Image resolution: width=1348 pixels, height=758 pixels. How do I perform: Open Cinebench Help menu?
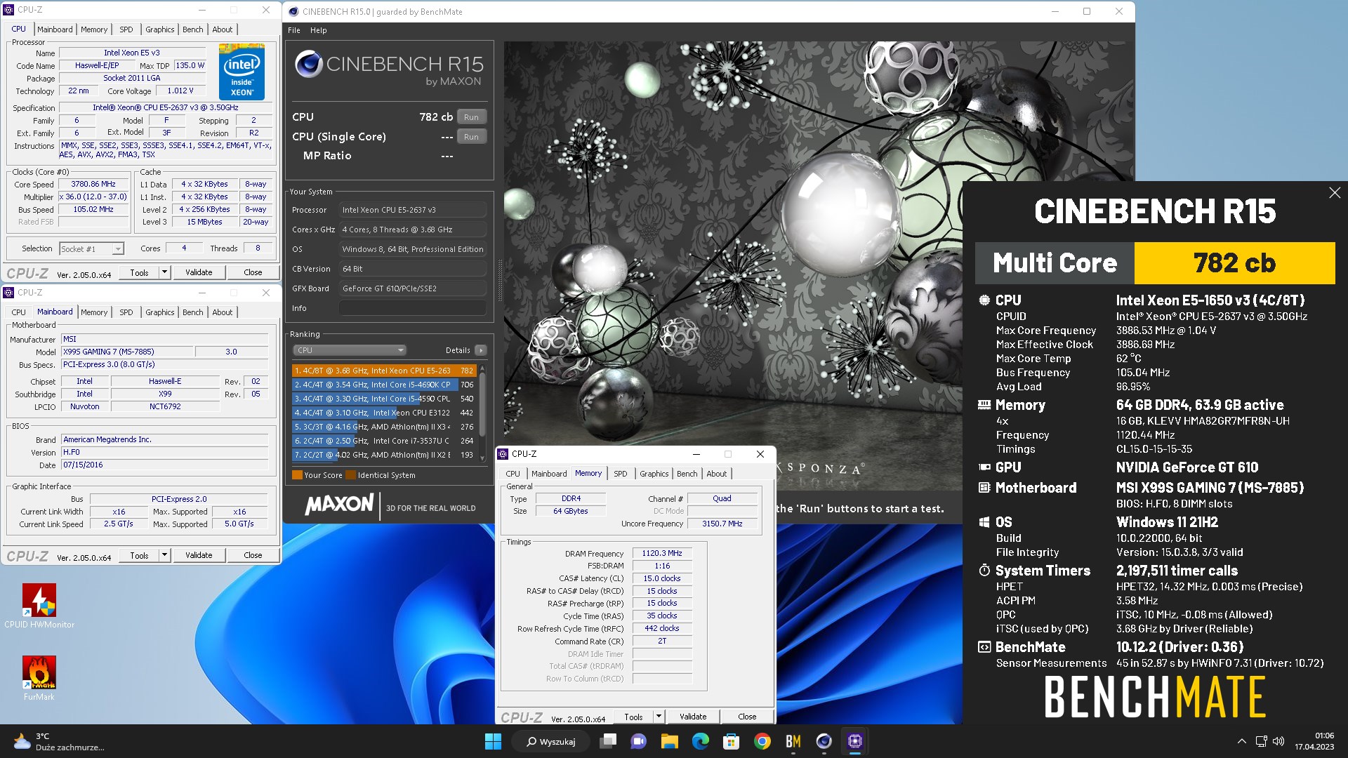click(319, 30)
